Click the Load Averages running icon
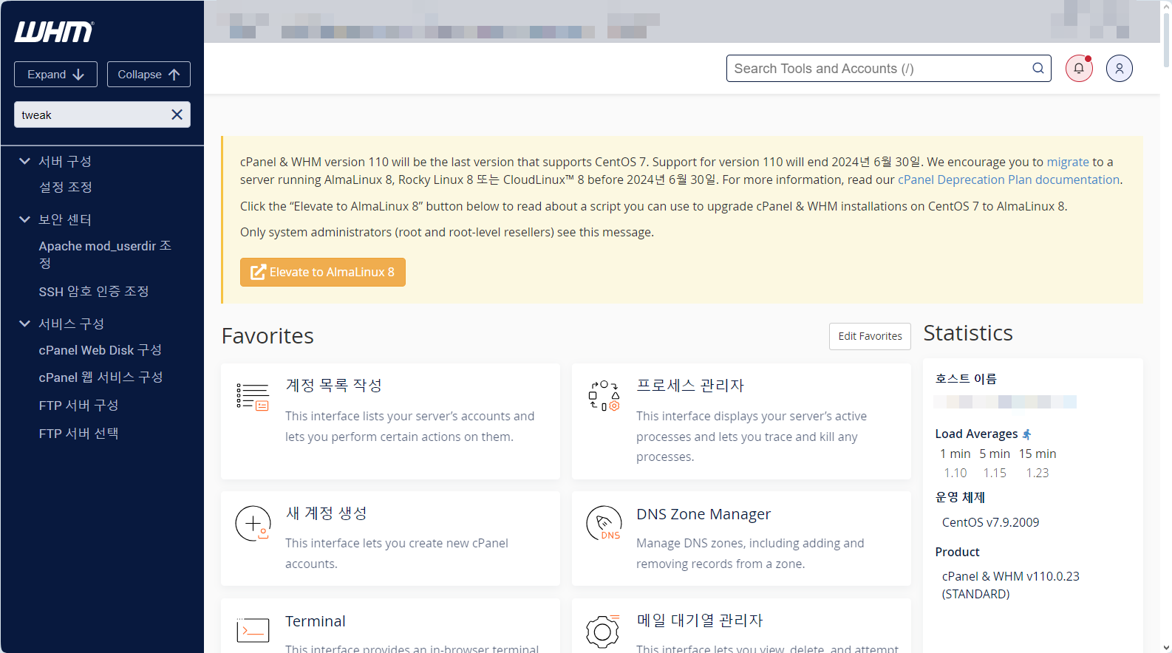This screenshot has width=1172, height=653. click(1026, 434)
